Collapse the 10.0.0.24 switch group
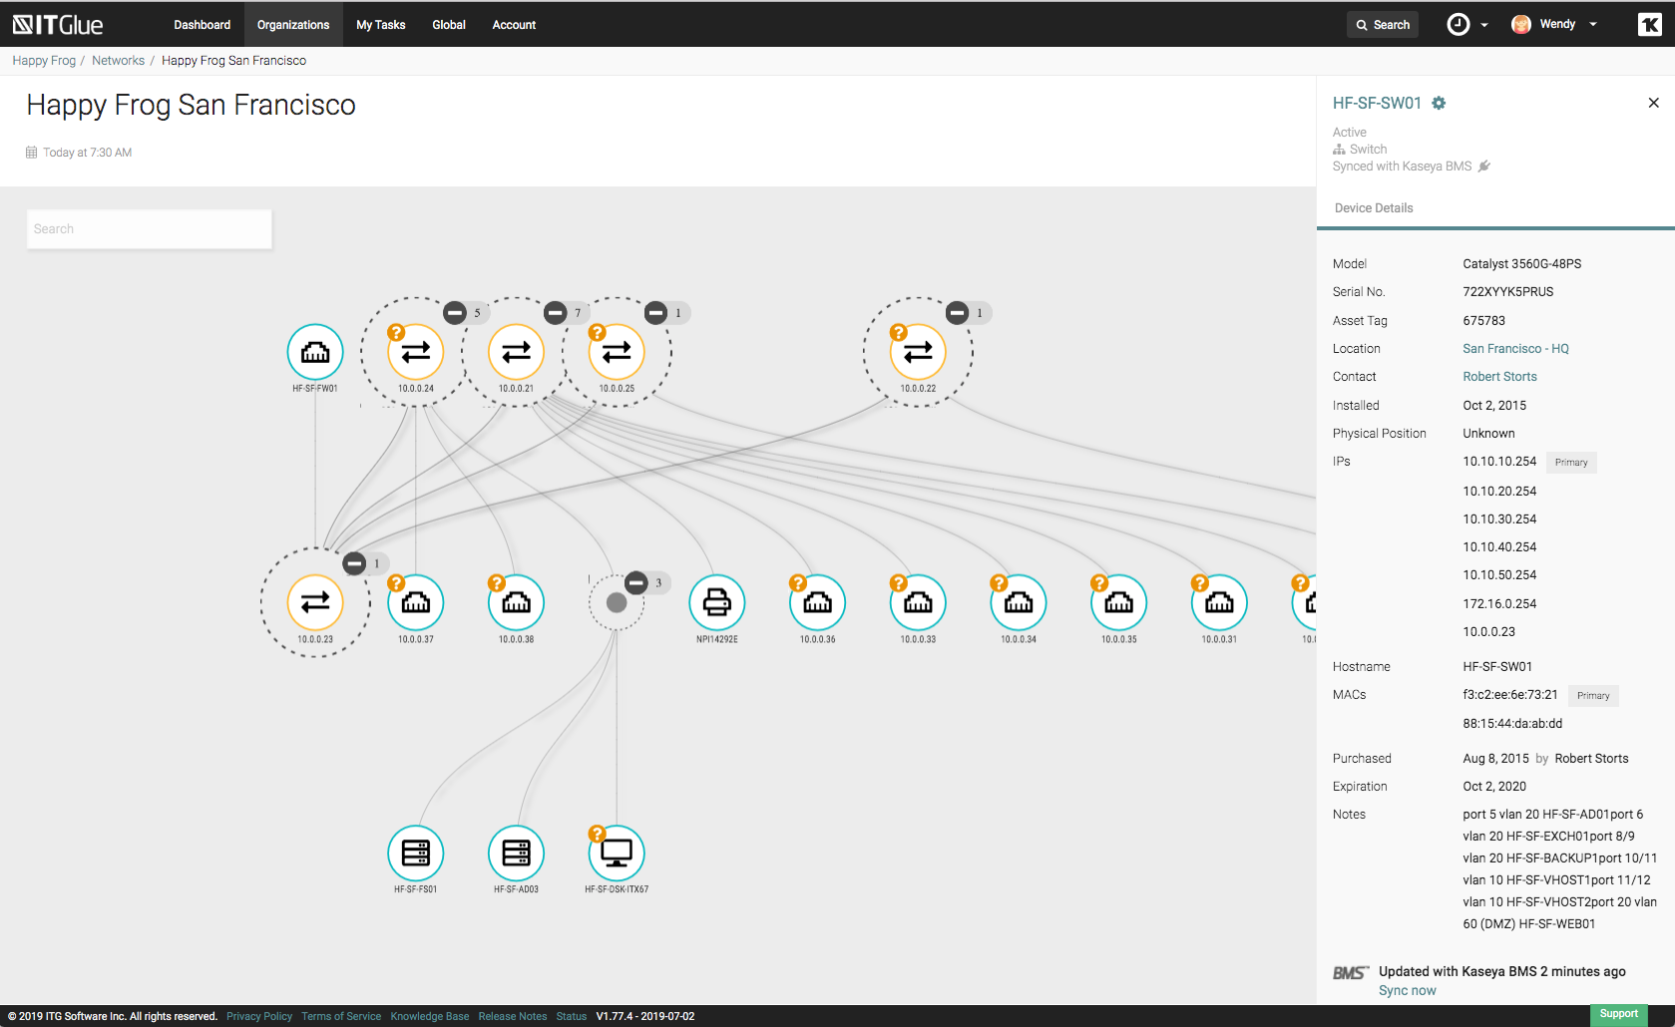 [455, 313]
